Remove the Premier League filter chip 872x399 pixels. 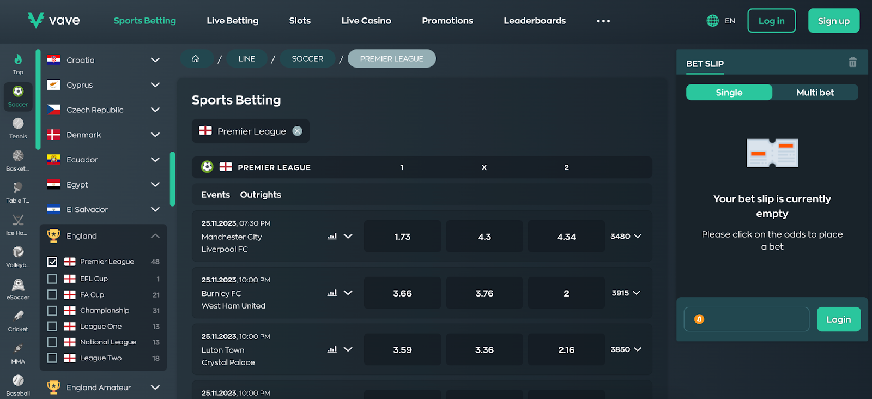(x=297, y=131)
